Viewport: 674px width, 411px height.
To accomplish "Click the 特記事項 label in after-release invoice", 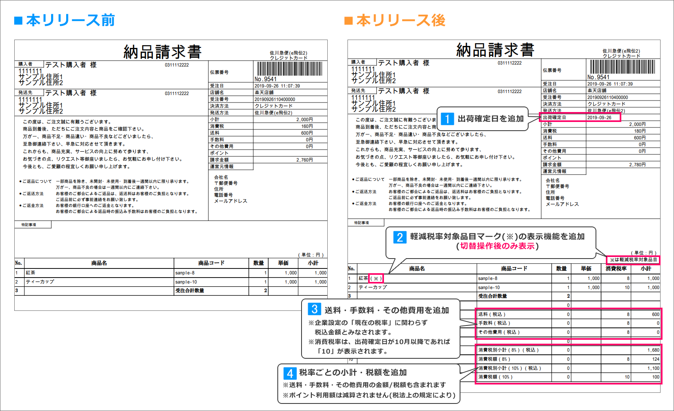I will click(x=361, y=223).
